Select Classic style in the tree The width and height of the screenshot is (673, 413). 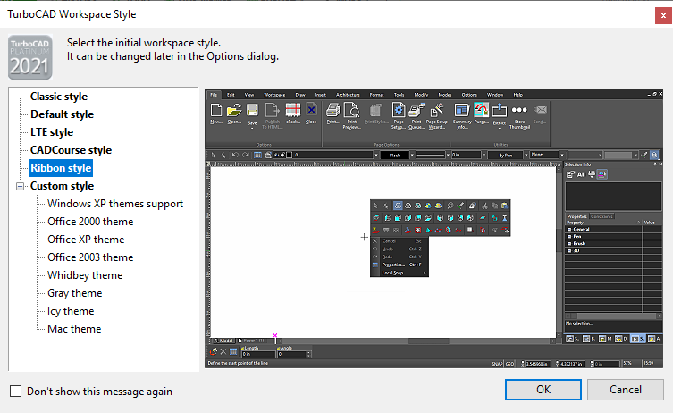pyautogui.click(x=59, y=97)
